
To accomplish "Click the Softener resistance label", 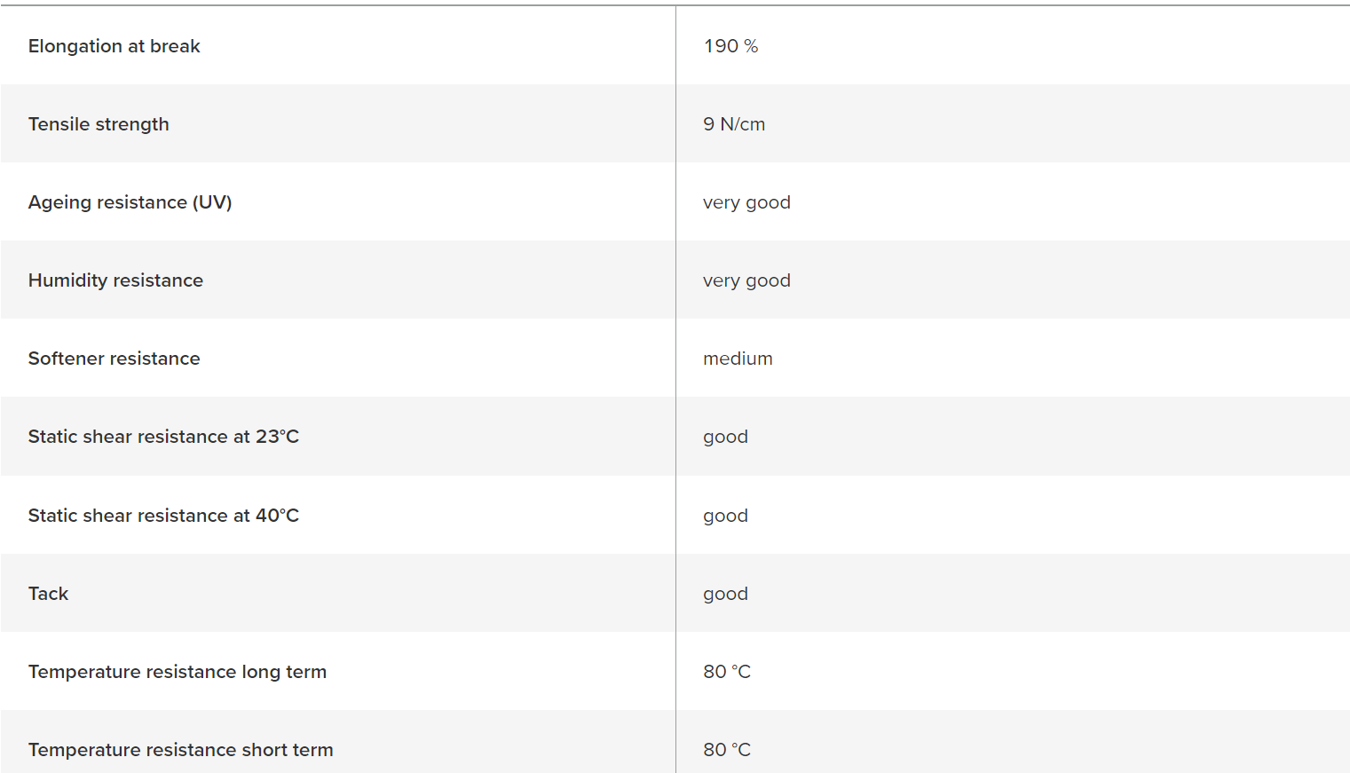I will (114, 359).
